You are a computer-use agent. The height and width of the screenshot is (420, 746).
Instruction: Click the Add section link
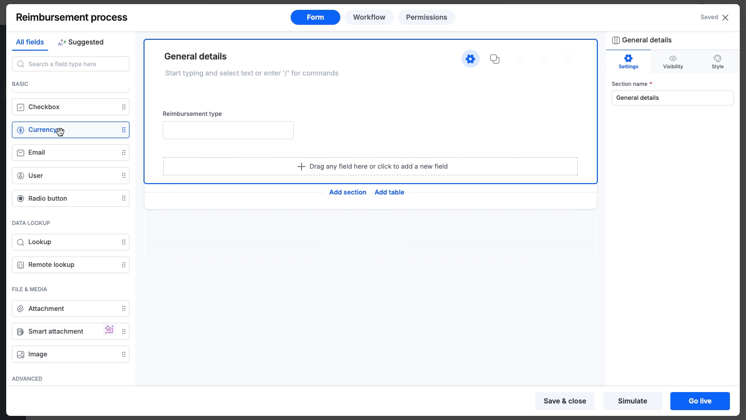pos(348,192)
